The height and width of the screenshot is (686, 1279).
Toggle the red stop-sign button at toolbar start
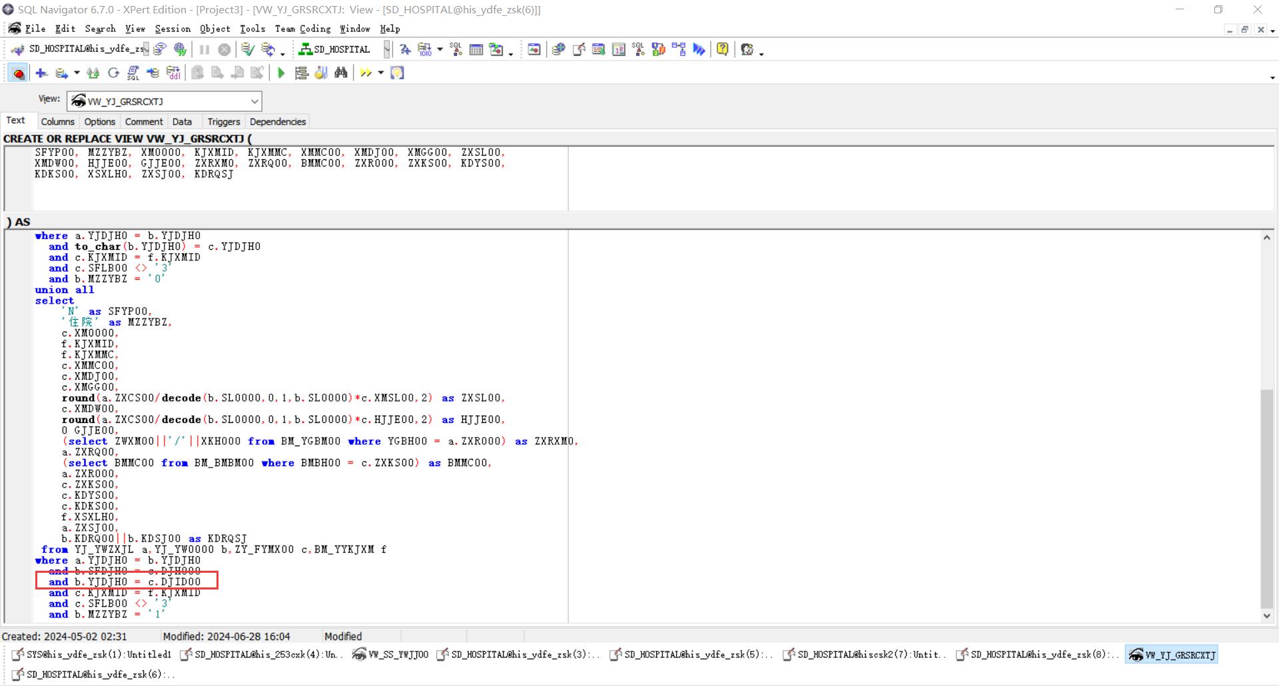[x=19, y=73]
